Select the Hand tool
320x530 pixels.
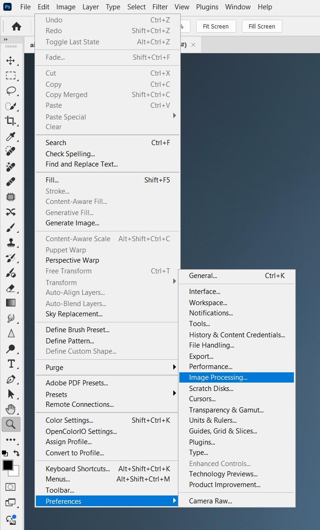(x=11, y=409)
